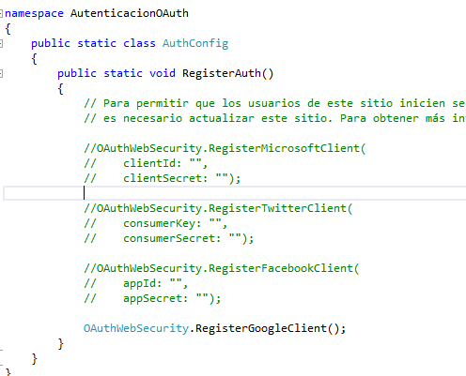
Task: Collapse the RegisterAuth method outline
Action: [1, 74]
